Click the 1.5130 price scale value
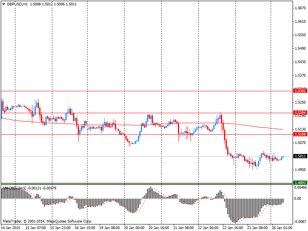This screenshot has height=231, width=308. (x=301, y=129)
